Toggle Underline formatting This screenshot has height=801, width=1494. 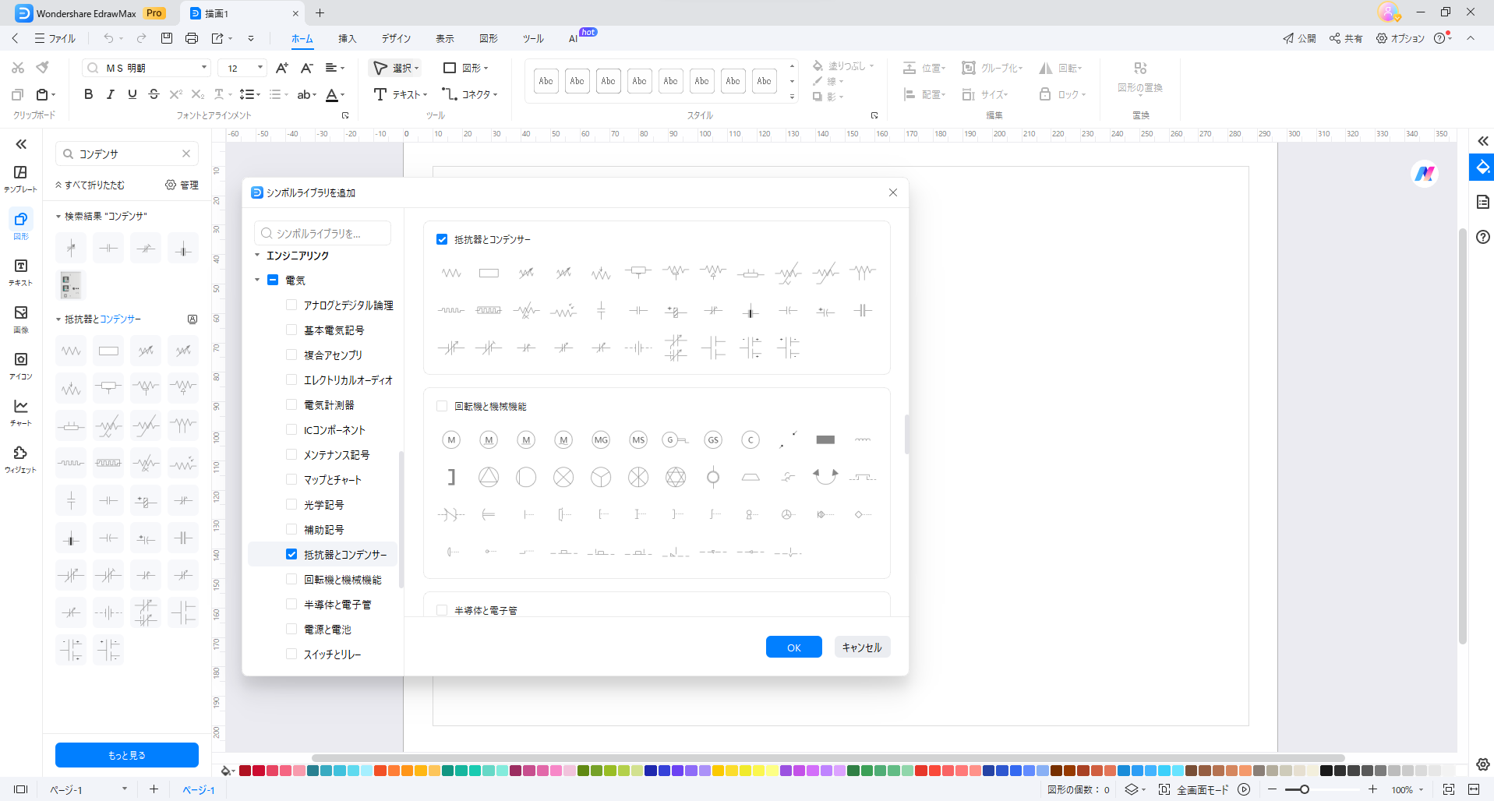(132, 94)
